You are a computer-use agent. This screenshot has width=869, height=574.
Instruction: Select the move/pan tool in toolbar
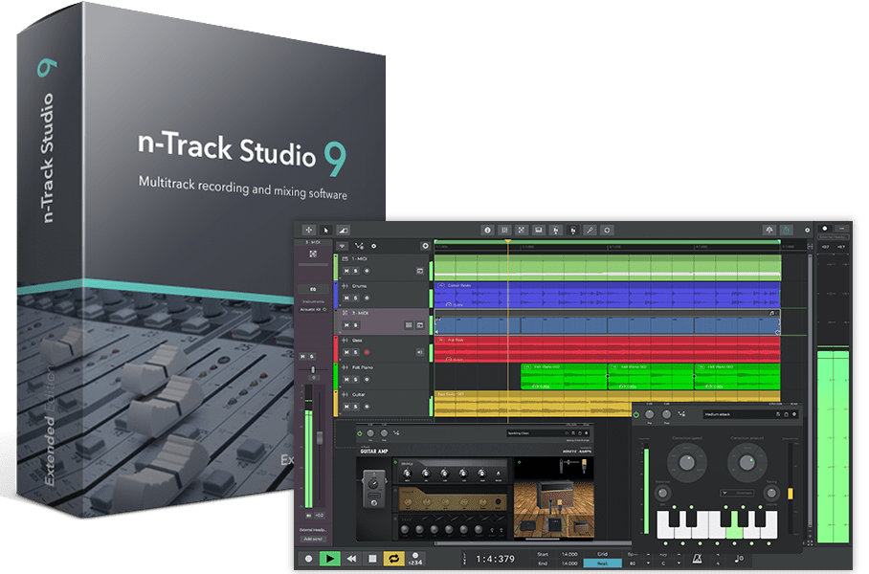point(309,230)
